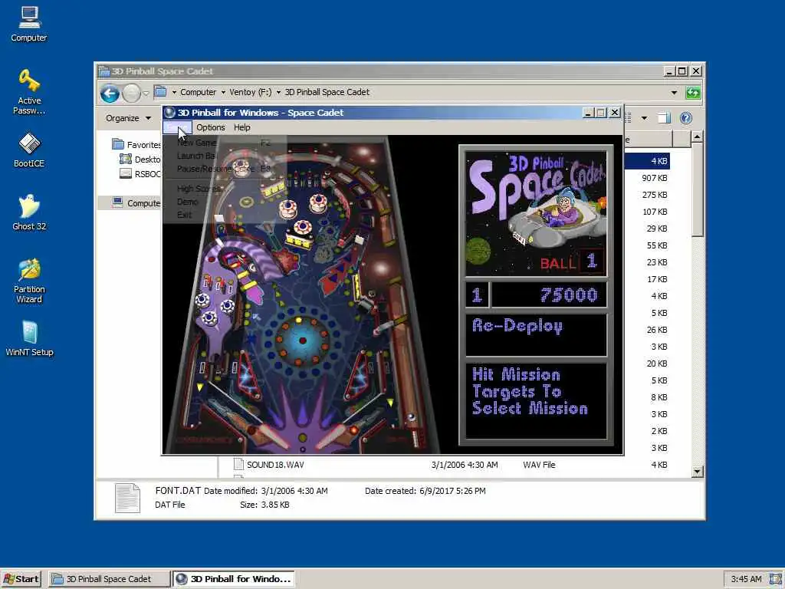Click the 23 KB size cell
The height and width of the screenshot is (589, 785).
[657, 262]
